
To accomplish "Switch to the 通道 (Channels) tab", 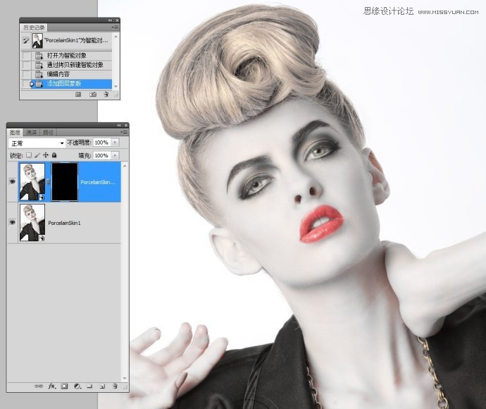I will 32,132.
